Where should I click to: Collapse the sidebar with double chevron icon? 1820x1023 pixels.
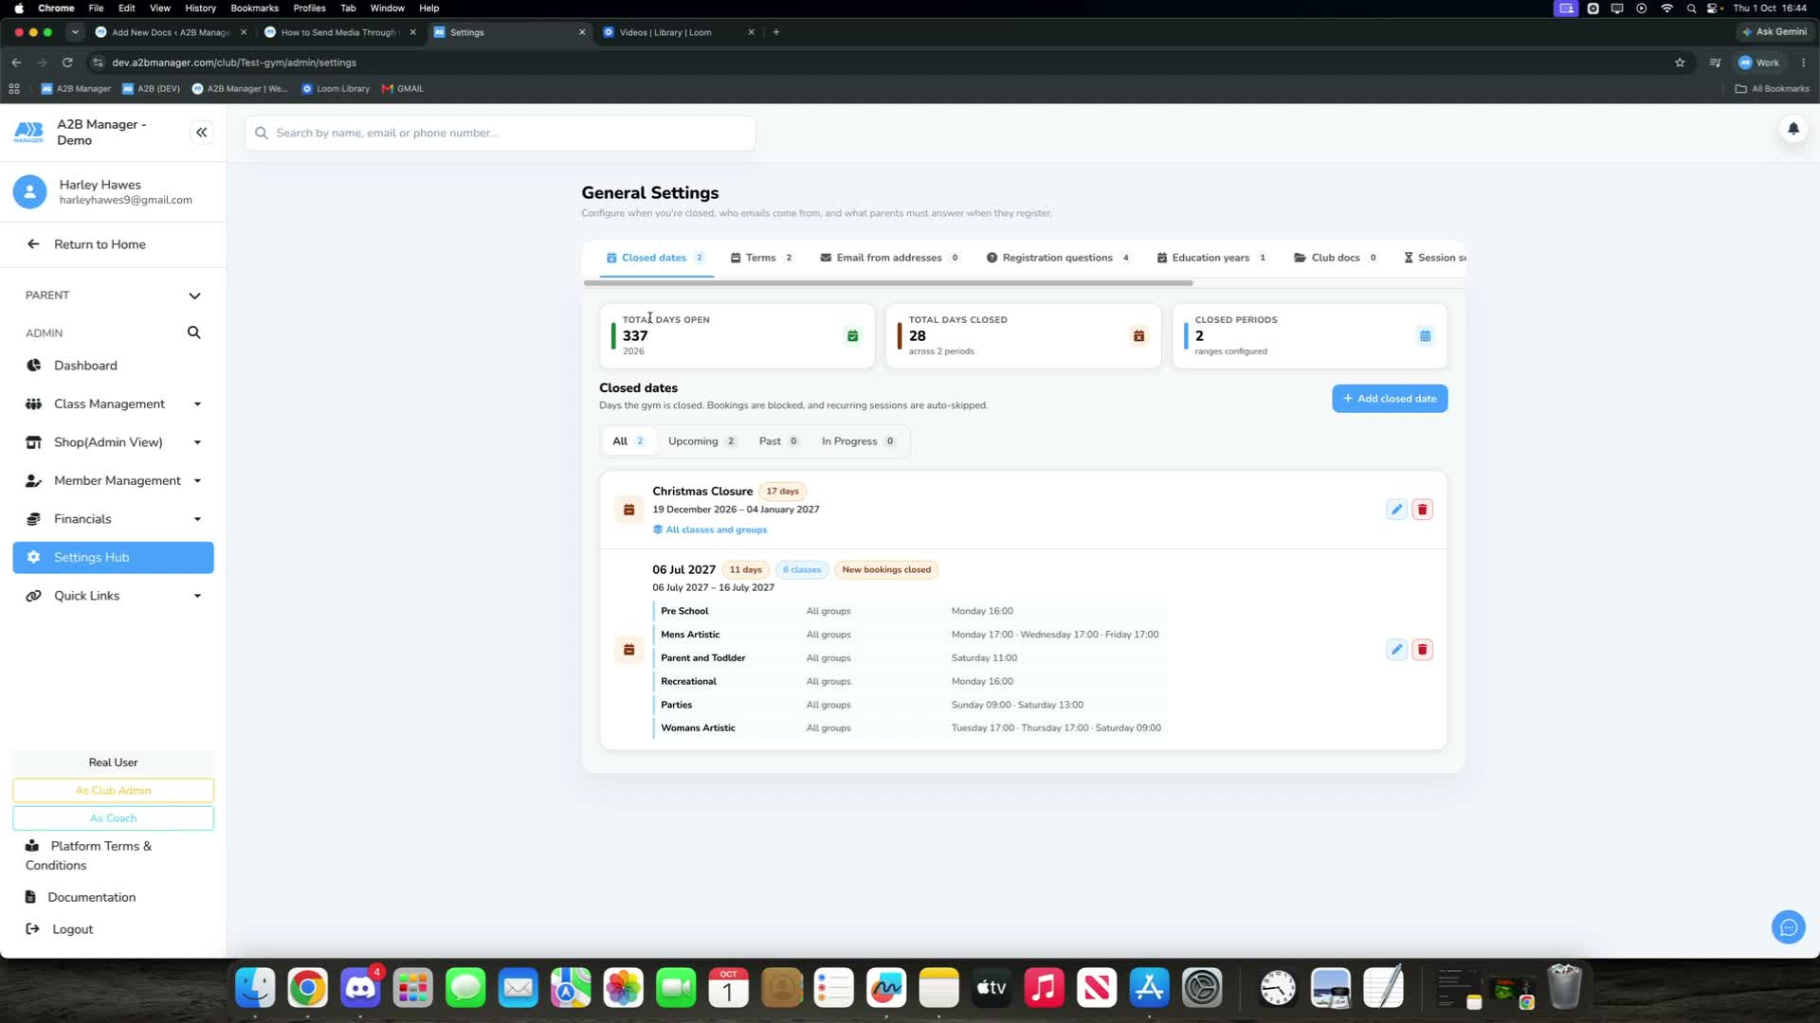point(201,133)
